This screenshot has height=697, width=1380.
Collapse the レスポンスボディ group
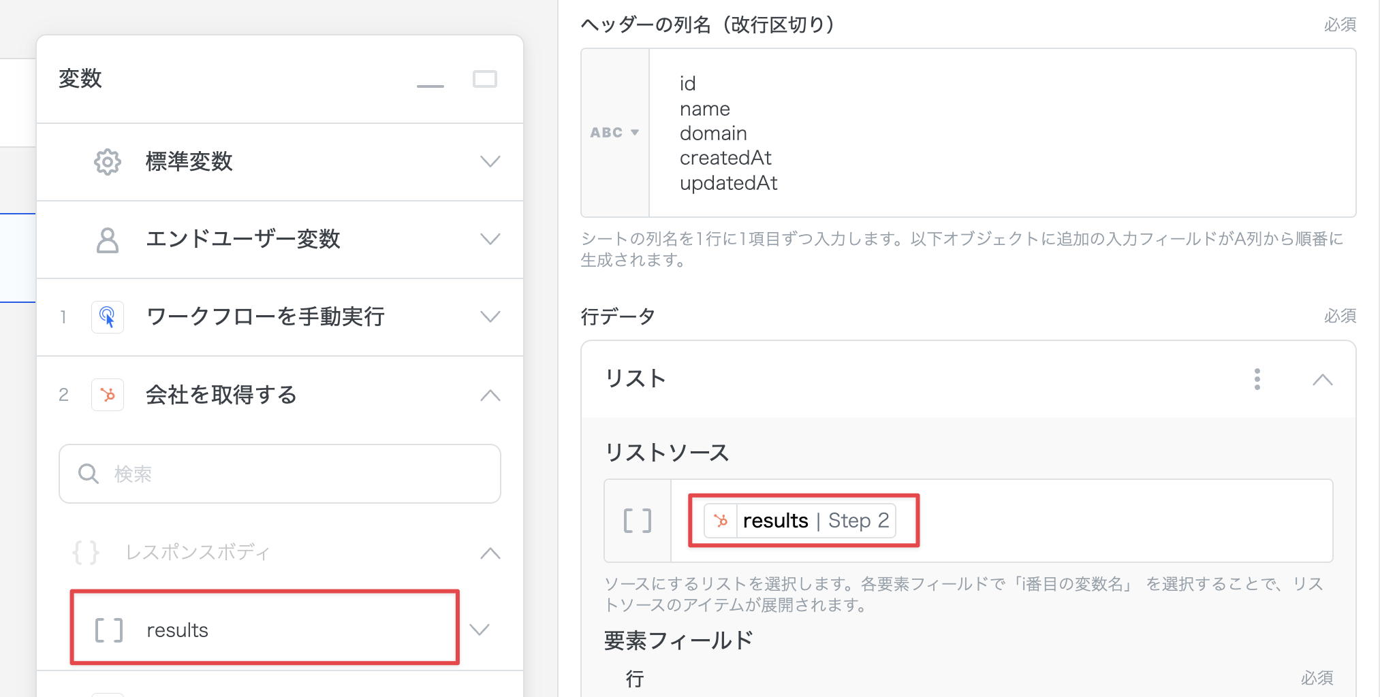pyautogui.click(x=490, y=553)
